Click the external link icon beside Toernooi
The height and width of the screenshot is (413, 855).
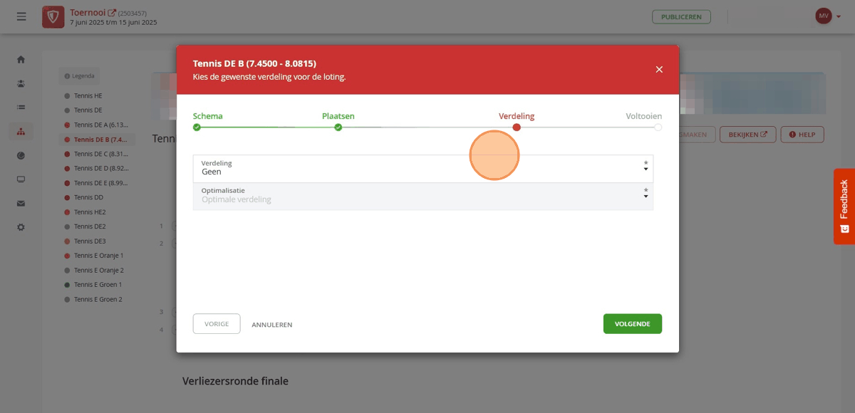coord(111,13)
